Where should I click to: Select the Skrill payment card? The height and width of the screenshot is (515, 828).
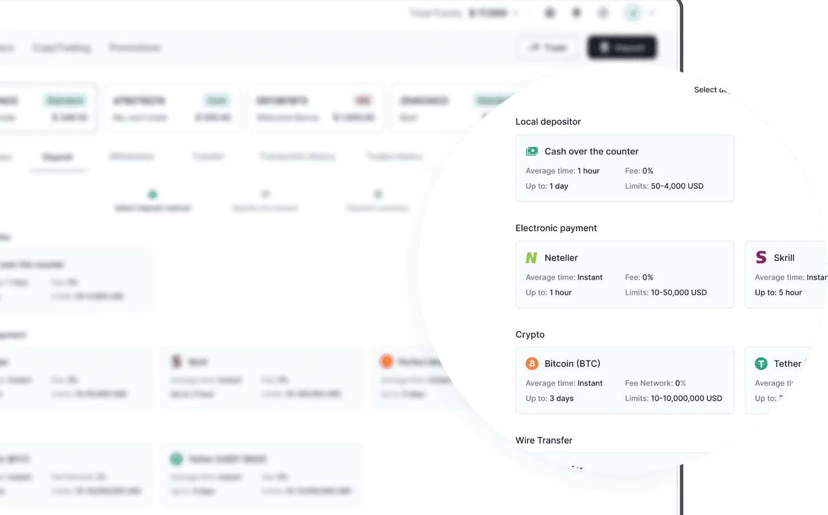786,275
